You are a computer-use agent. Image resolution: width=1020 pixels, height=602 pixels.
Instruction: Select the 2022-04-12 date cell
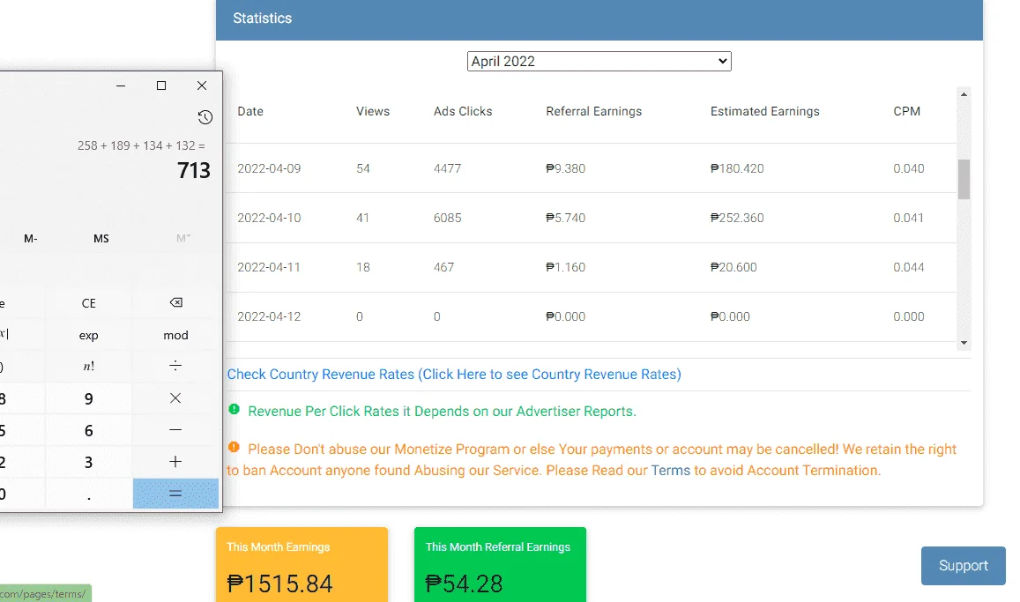pos(269,316)
